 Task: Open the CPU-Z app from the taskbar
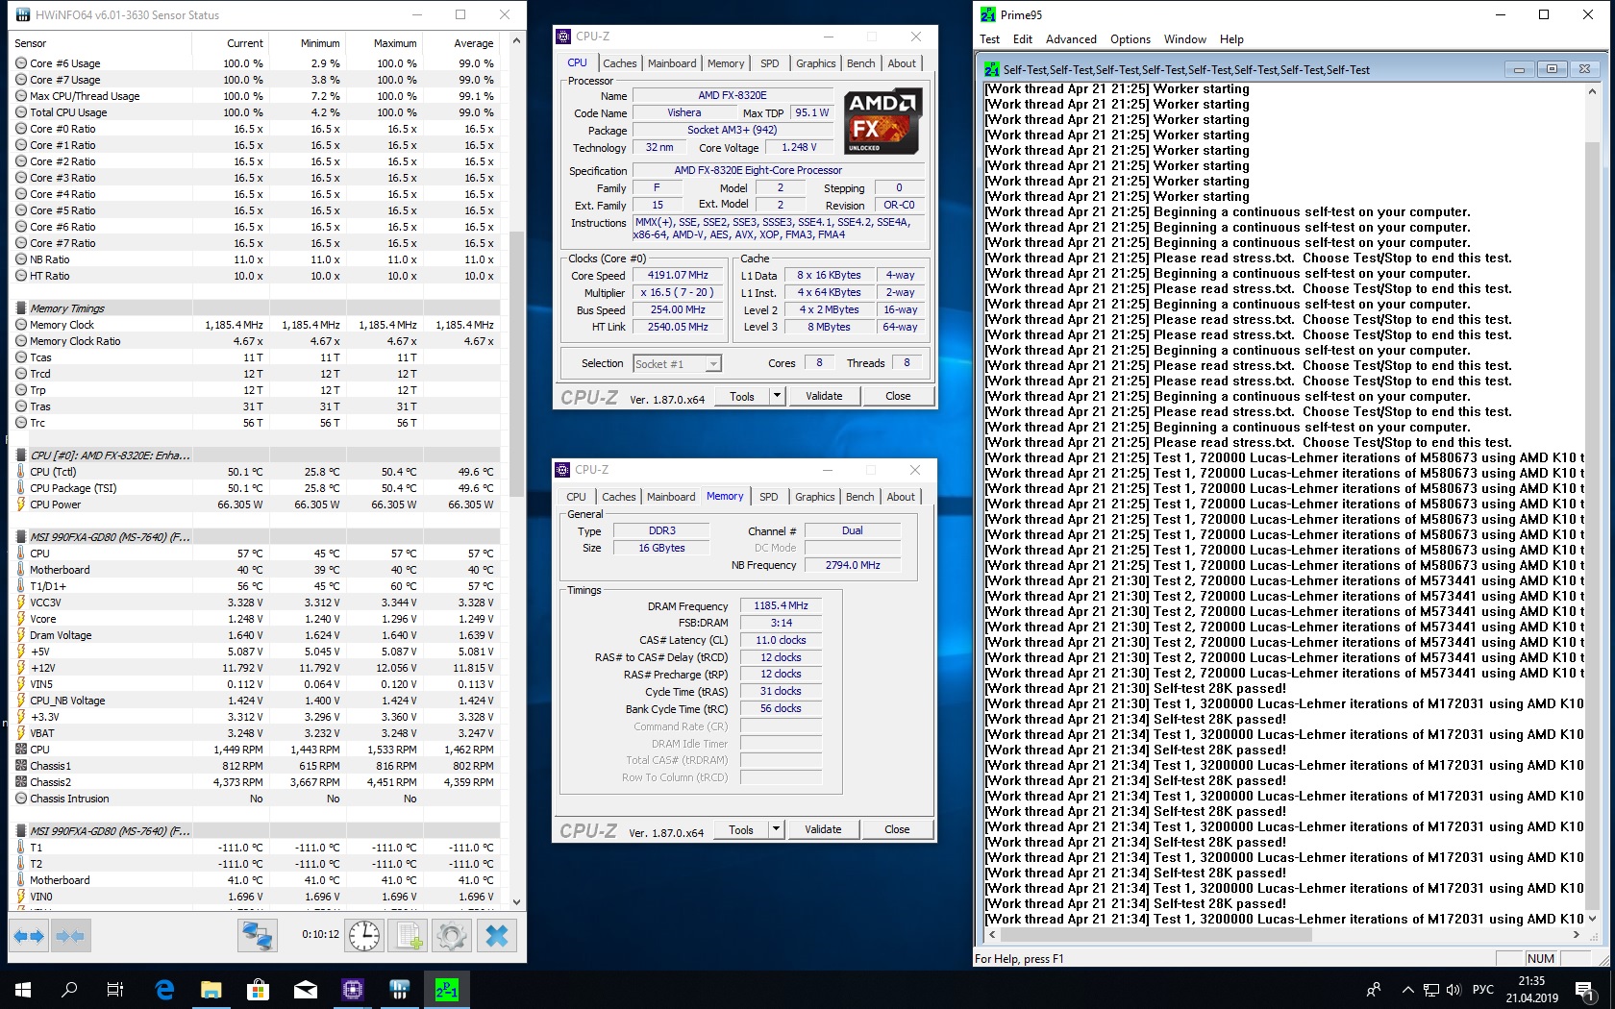353,989
